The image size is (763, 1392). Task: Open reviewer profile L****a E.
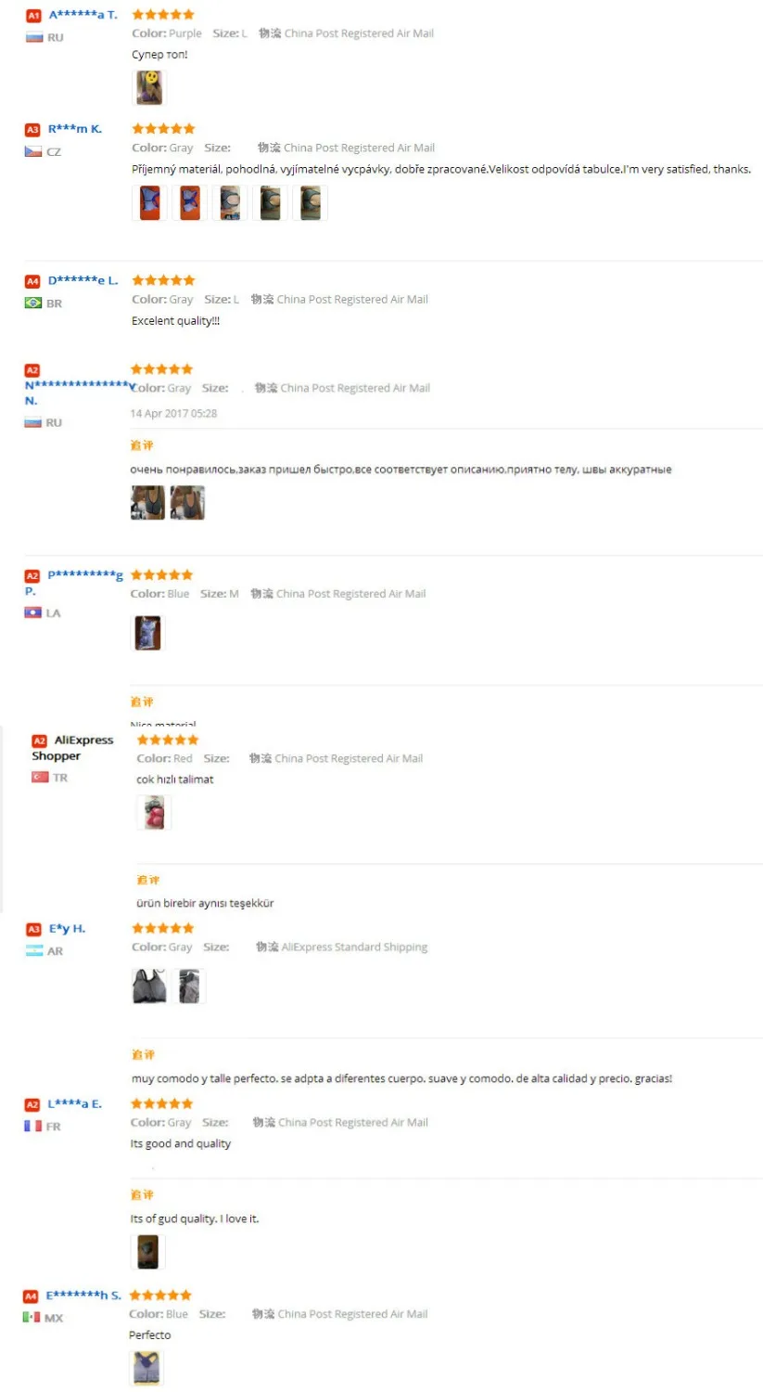coord(75,1103)
